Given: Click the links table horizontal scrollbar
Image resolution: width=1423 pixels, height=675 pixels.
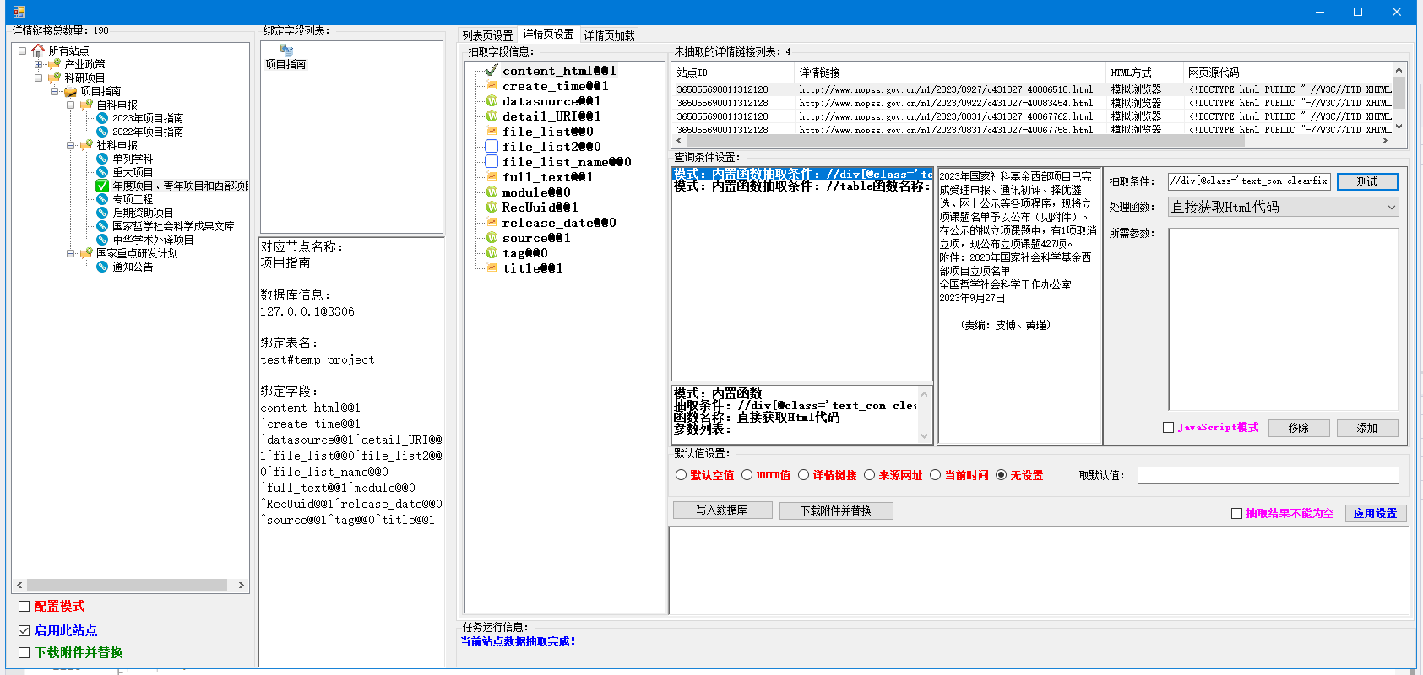Looking at the screenshot, I should (x=1032, y=141).
